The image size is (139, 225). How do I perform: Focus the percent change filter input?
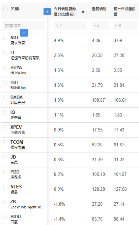coord(71,26)
